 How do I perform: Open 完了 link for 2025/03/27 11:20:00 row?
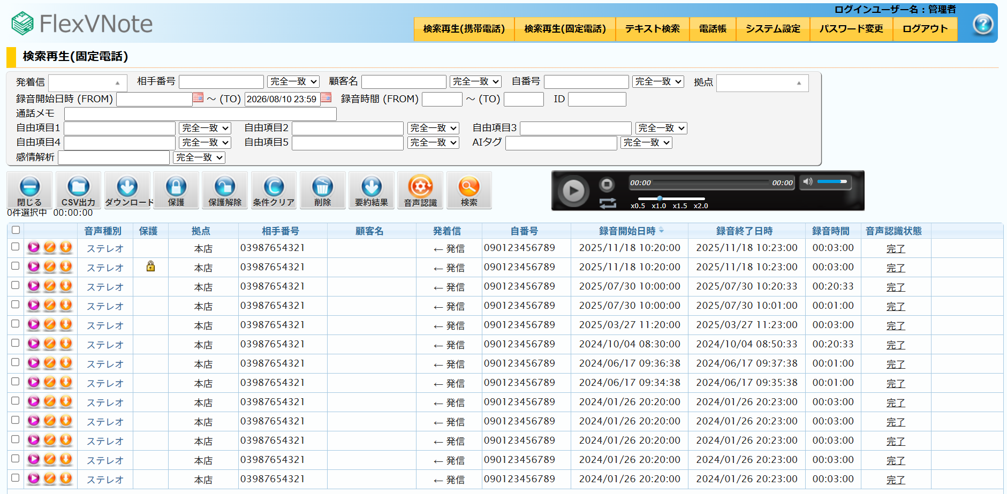895,325
